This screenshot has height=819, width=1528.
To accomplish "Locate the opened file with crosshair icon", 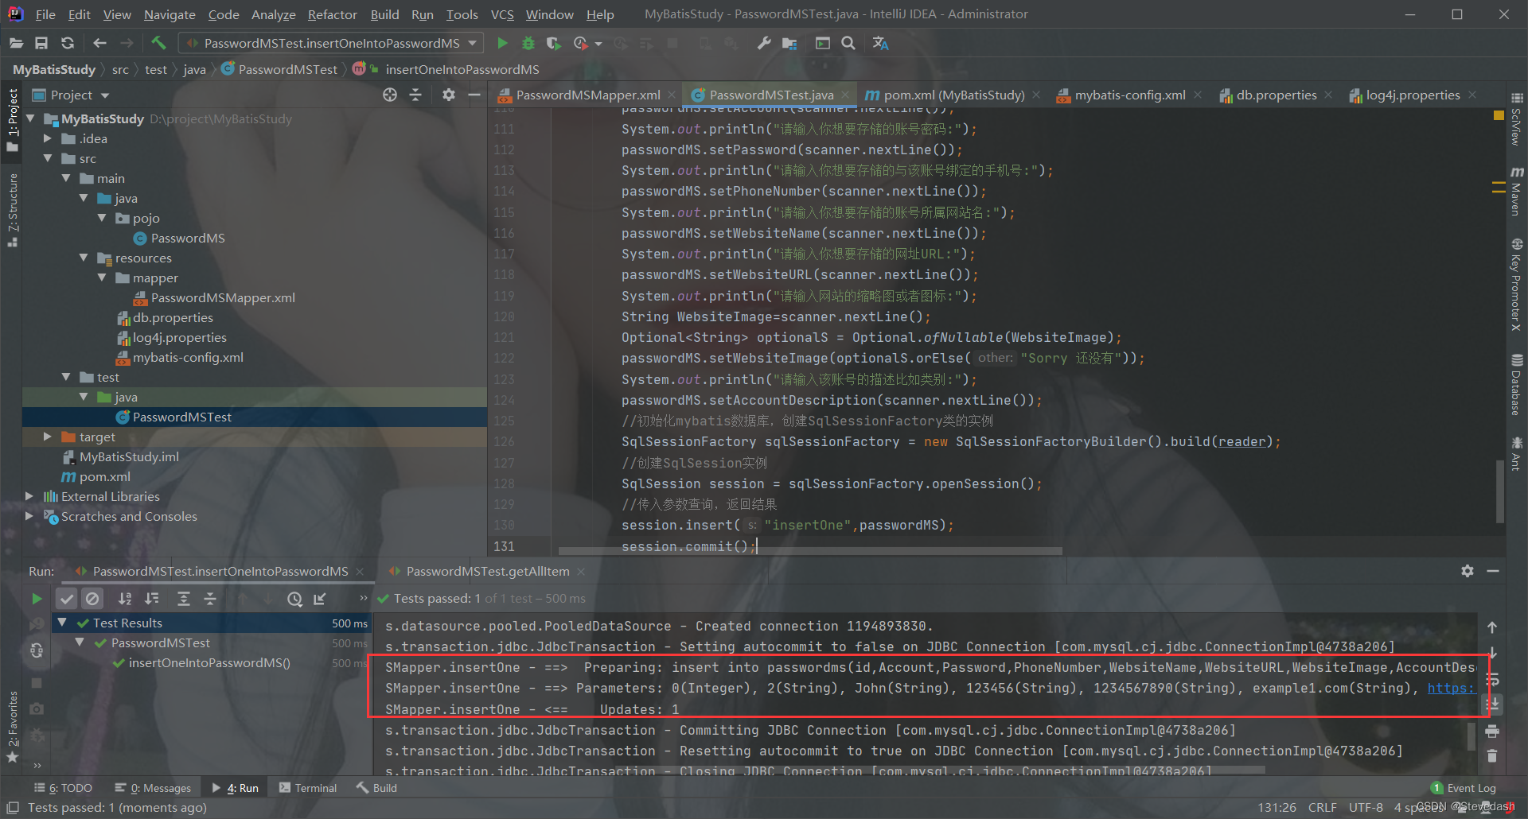I will 389,95.
